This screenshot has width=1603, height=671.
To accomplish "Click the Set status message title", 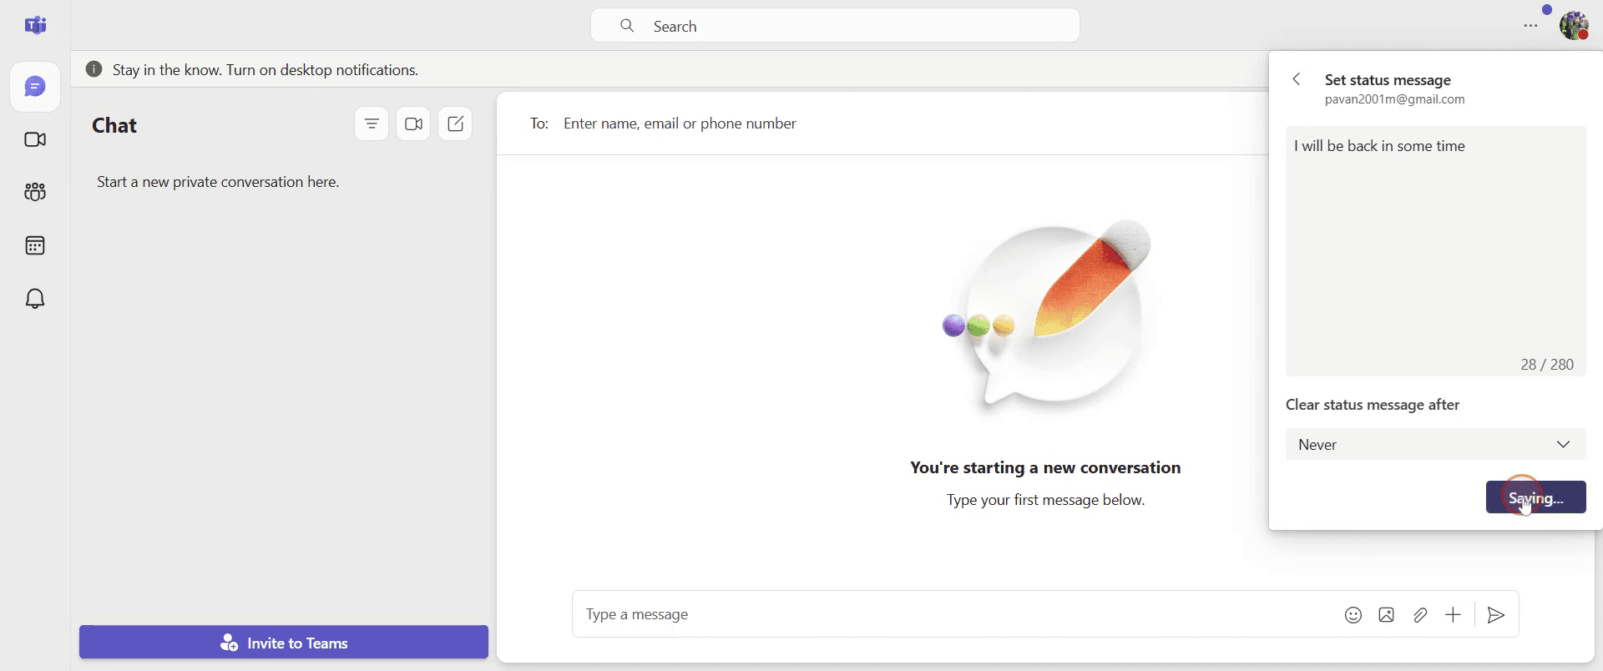I will point(1388,80).
